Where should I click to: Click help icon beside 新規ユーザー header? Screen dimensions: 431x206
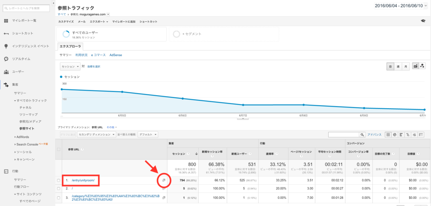click(250, 154)
